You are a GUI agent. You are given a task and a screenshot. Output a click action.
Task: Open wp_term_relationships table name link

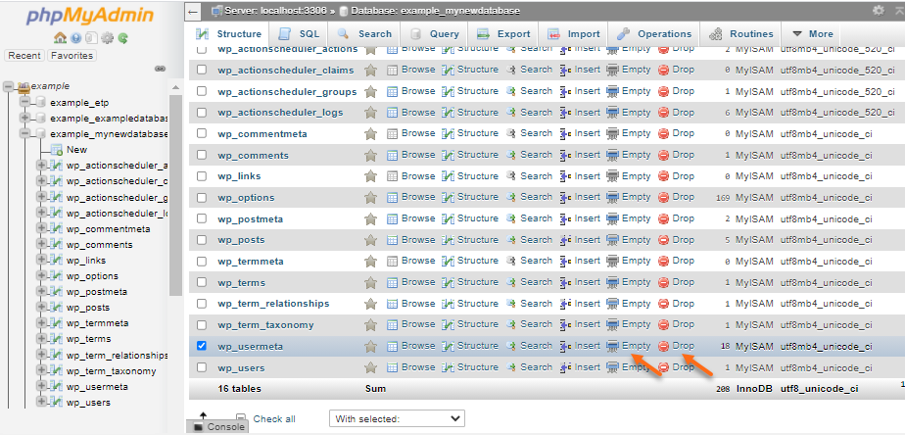(x=273, y=304)
